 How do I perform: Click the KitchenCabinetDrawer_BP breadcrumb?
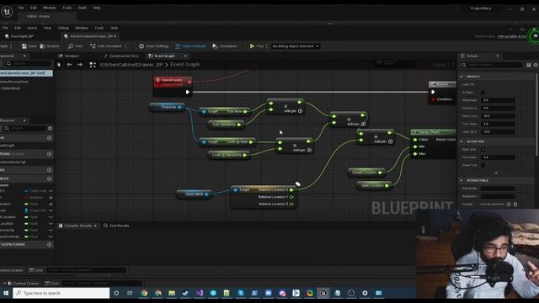[131, 65]
